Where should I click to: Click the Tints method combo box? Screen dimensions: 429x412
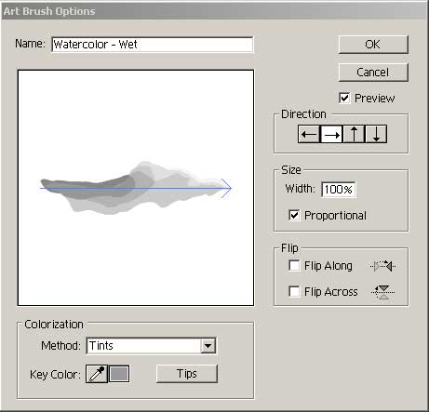[x=151, y=345]
